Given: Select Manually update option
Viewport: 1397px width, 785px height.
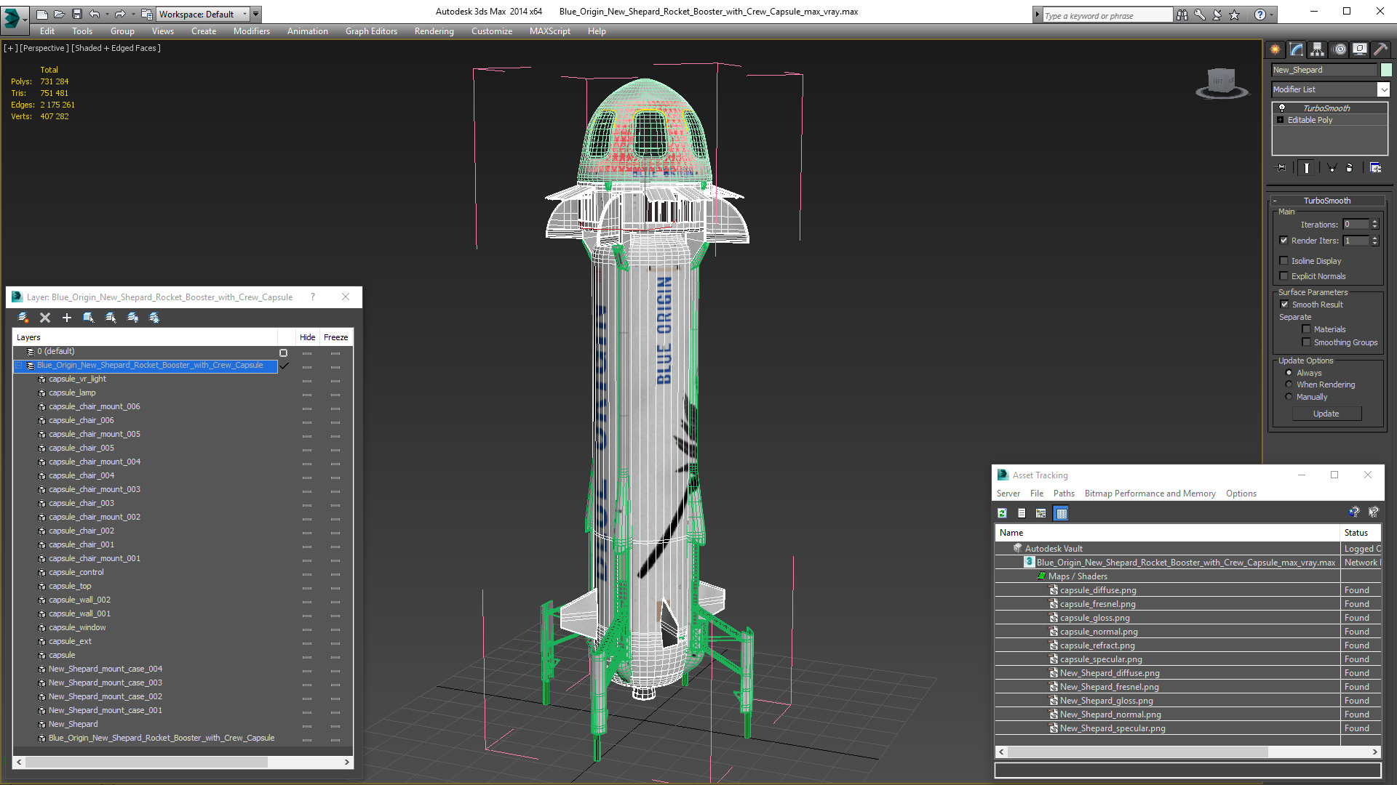Looking at the screenshot, I should pyautogui.click(x=1289, y=397).
